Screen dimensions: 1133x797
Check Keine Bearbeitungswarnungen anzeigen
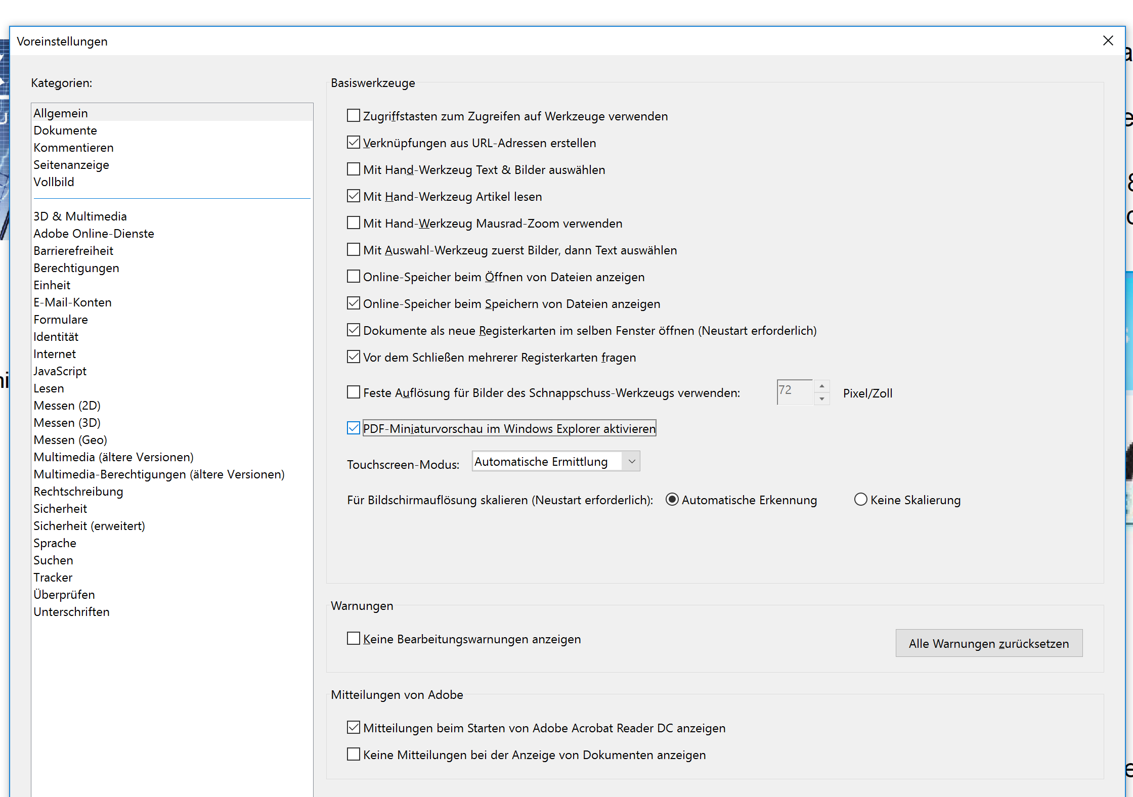coord(354,639)
